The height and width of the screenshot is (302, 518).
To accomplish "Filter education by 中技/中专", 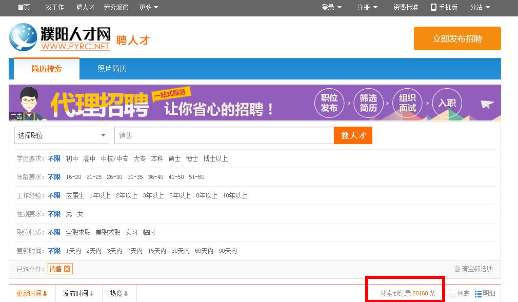I will click(x=115, y=158).
